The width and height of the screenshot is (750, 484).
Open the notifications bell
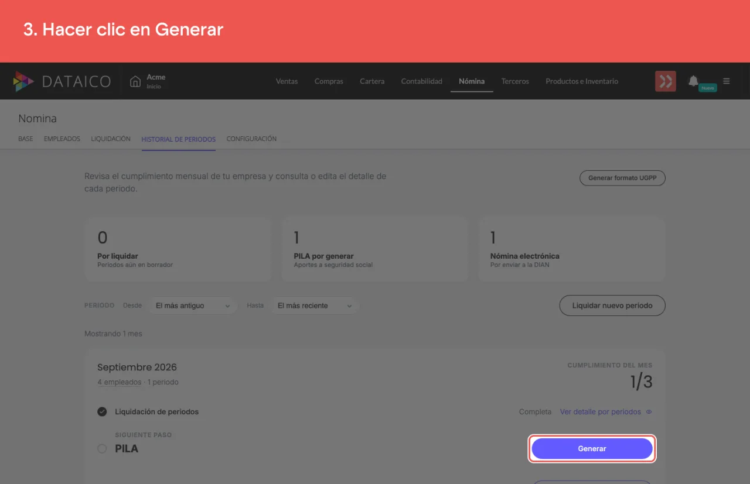coord(693,81)
